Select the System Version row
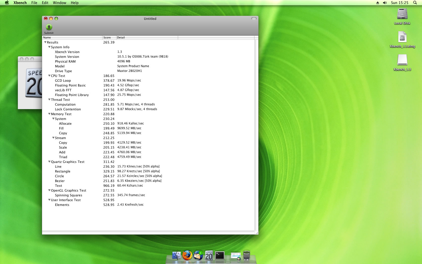 [x=148, y=57]
